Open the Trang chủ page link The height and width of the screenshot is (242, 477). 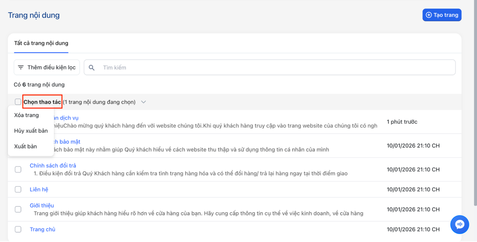[x=42, y=229]
